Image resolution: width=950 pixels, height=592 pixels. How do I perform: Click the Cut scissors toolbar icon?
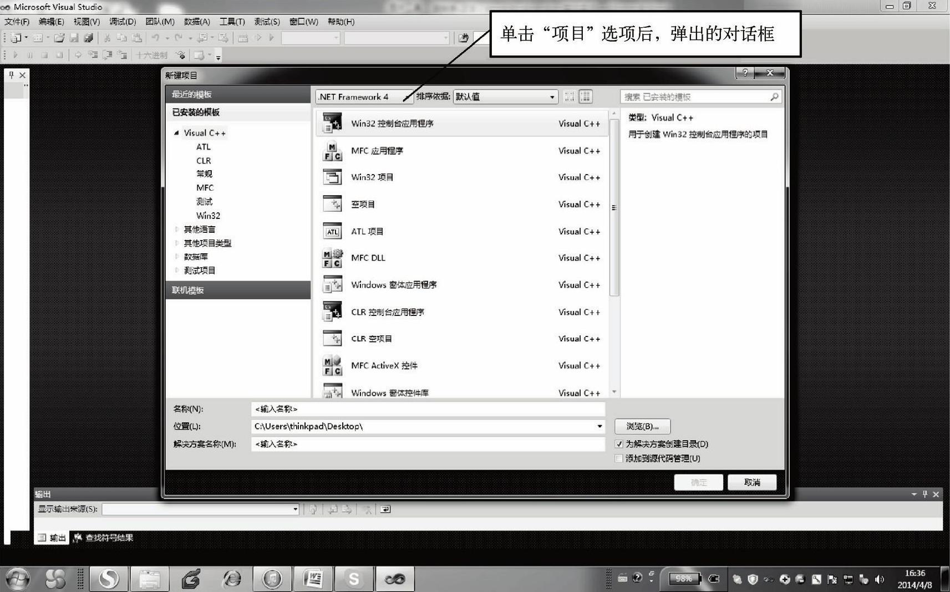[107, 38]
